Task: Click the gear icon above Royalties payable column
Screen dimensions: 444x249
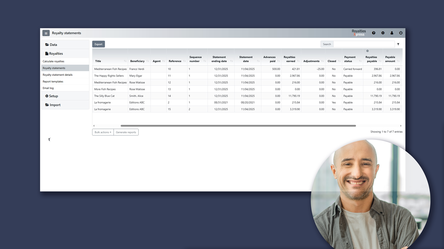Action: click(367, 51)
